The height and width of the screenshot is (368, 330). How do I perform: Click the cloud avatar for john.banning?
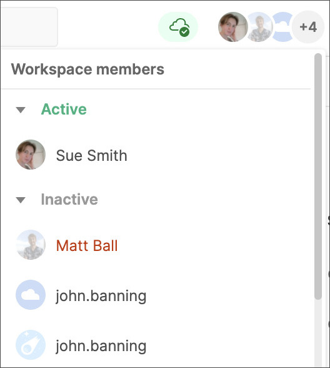pyautogui.click(x=31, y=295)
